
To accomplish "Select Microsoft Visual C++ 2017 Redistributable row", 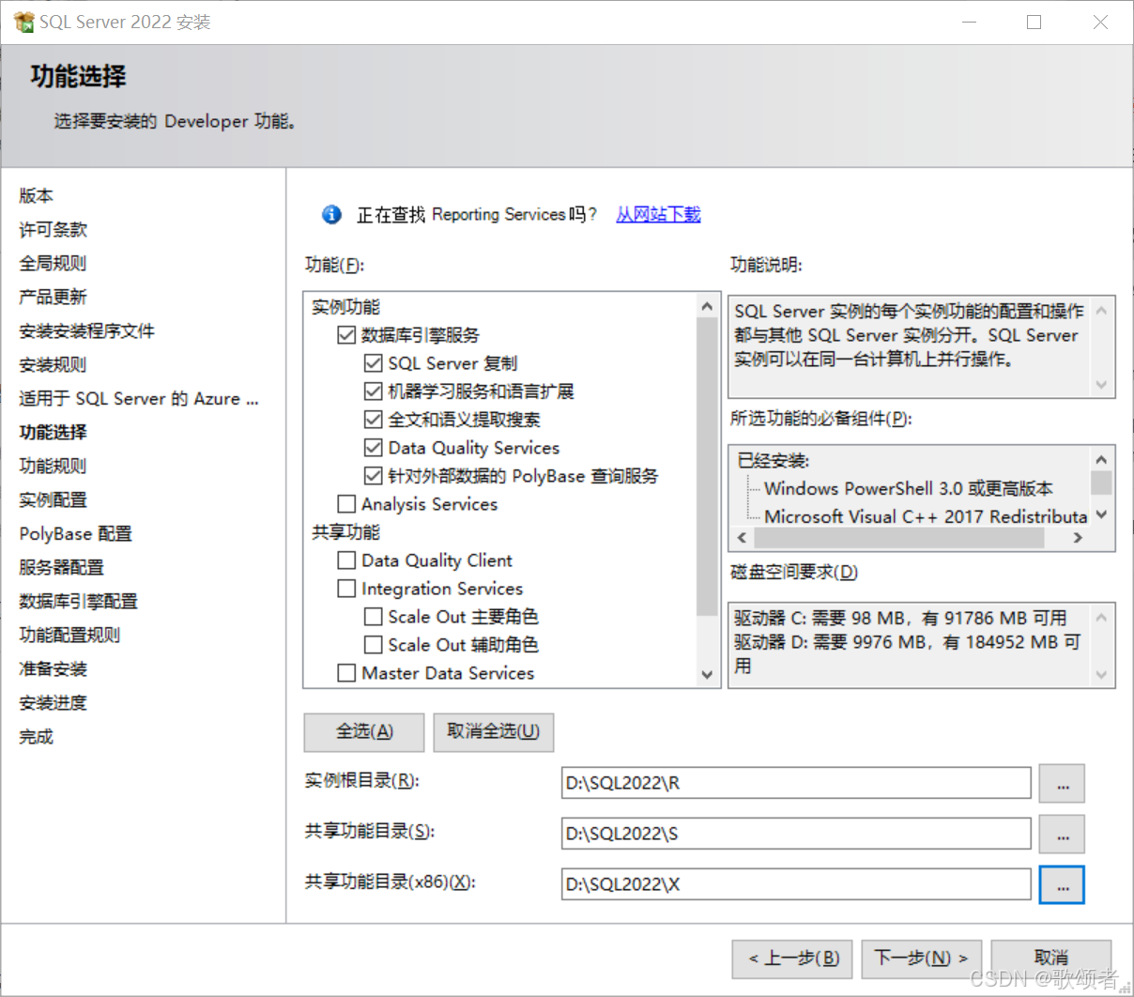I will pos(926,516).
